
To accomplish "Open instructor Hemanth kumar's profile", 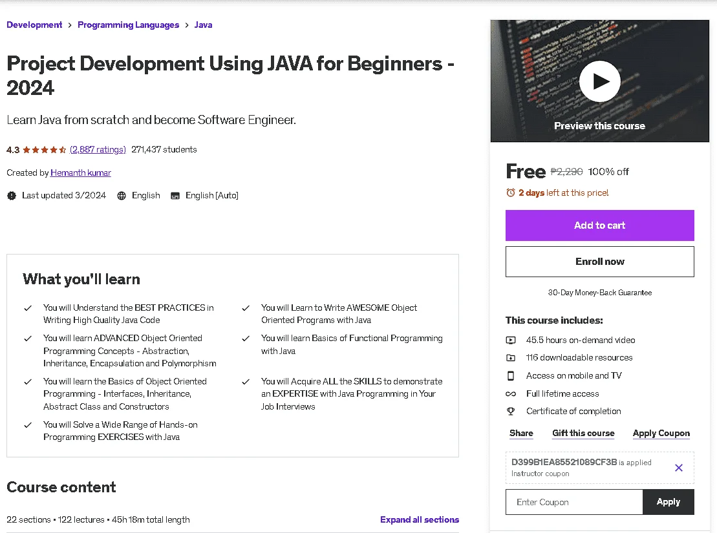I will (80, 172).
